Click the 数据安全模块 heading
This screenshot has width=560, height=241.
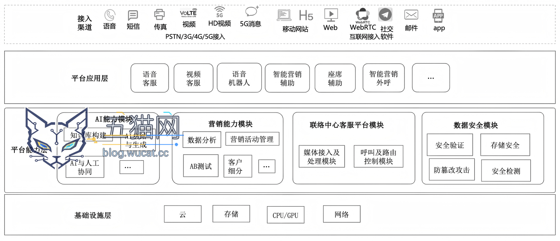(476, 125)
